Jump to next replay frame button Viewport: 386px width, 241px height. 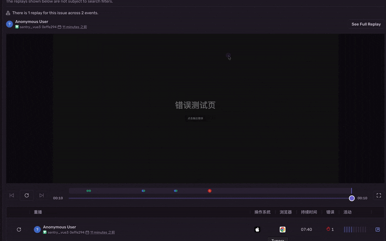point(41,195)
